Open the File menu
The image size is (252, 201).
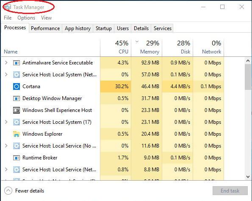8,18
